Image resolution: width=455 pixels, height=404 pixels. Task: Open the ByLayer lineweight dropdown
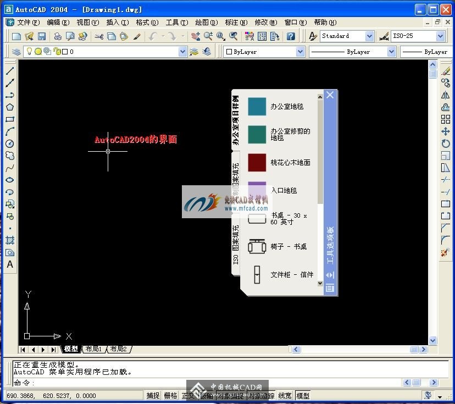tap(426, 52)
